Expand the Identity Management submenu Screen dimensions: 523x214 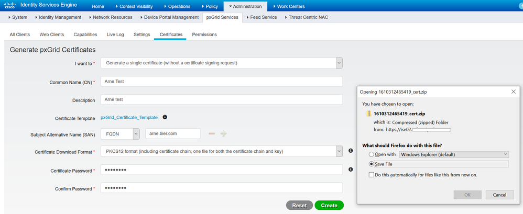pos(58,17)
